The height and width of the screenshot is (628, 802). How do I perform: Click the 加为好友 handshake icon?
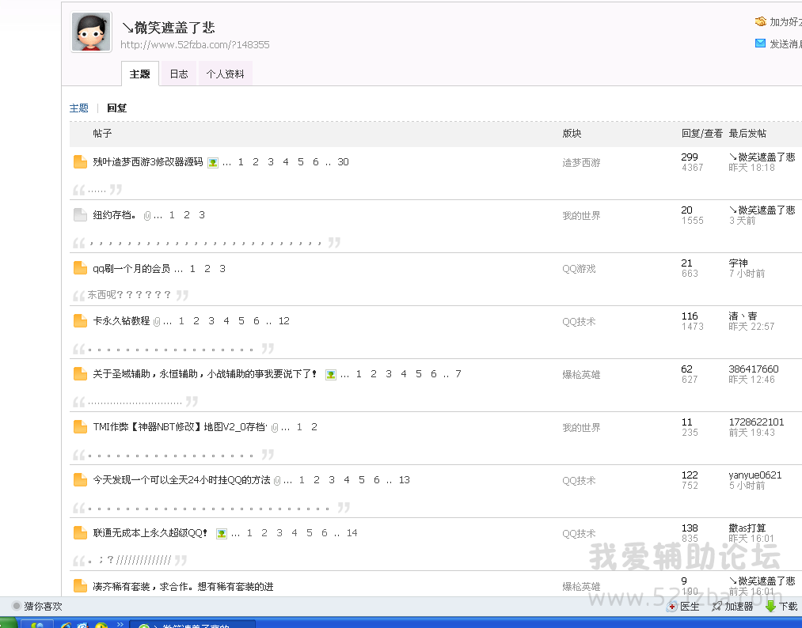pyautogui.click(x=760, y=22)
